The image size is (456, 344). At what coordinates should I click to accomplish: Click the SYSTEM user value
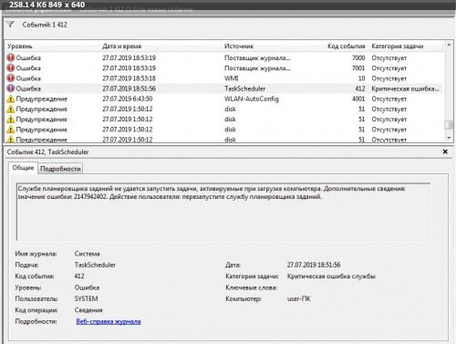pyautogui.click(x=87, y=298)
